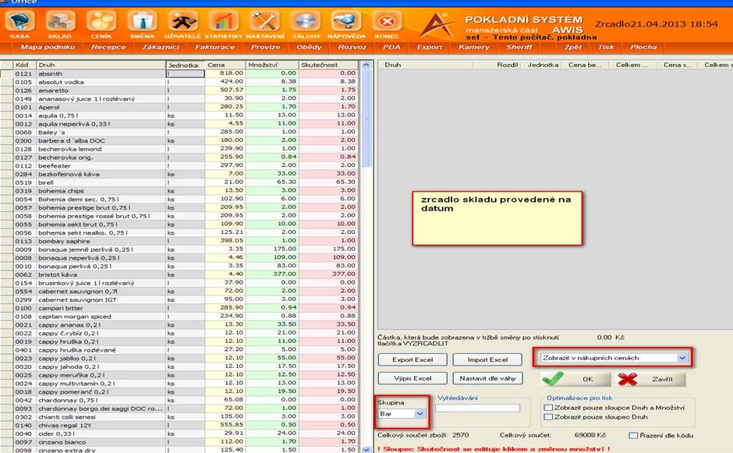Click the stock table scrollbar down arrow
Viewport: 733px width, 453px height.
(x=366, y=449)
